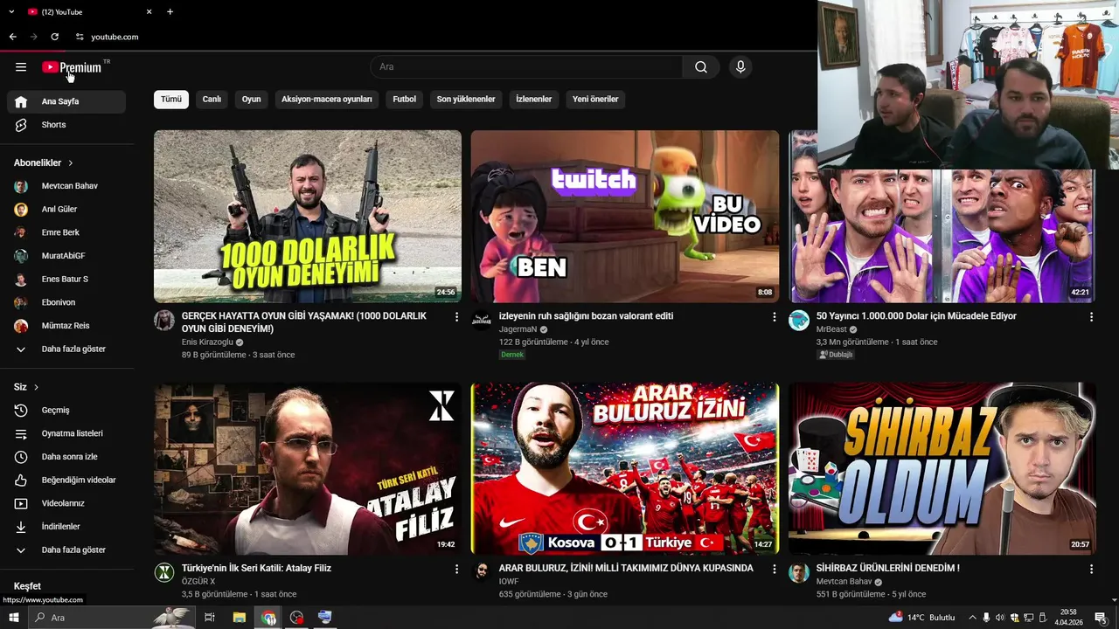Click the Chrome taskbar icon
Viewport: 1119px width, 629px height.
268,618
